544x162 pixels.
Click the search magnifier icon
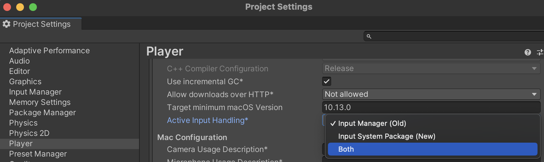[x=369, y=36]
